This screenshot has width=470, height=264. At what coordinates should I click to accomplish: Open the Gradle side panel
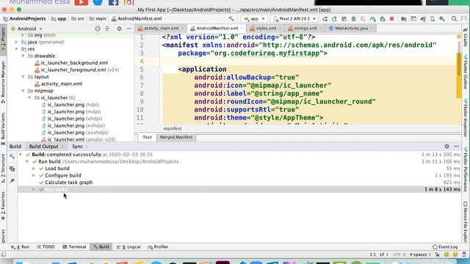tap(465, 37)
